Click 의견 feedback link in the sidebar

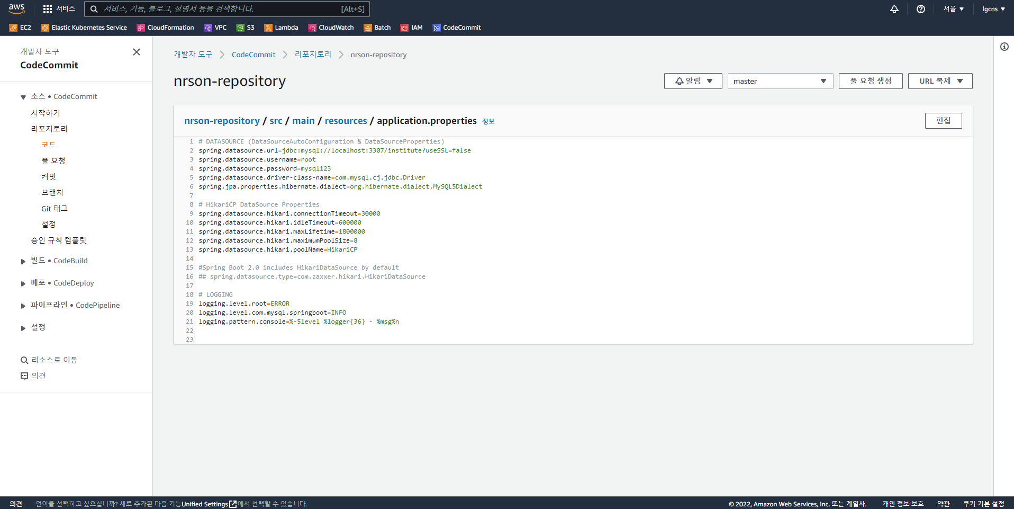point(39,376)
